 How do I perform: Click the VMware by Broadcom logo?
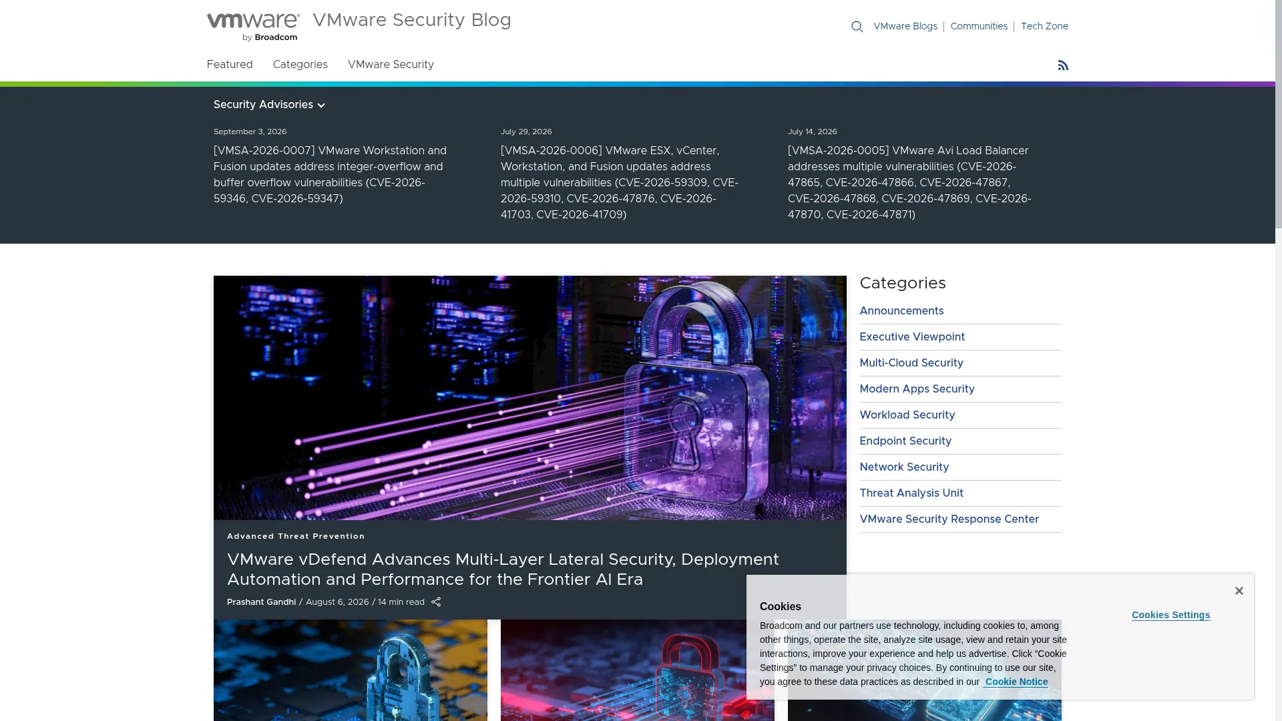pyautogui.click(x=253, y=27)
